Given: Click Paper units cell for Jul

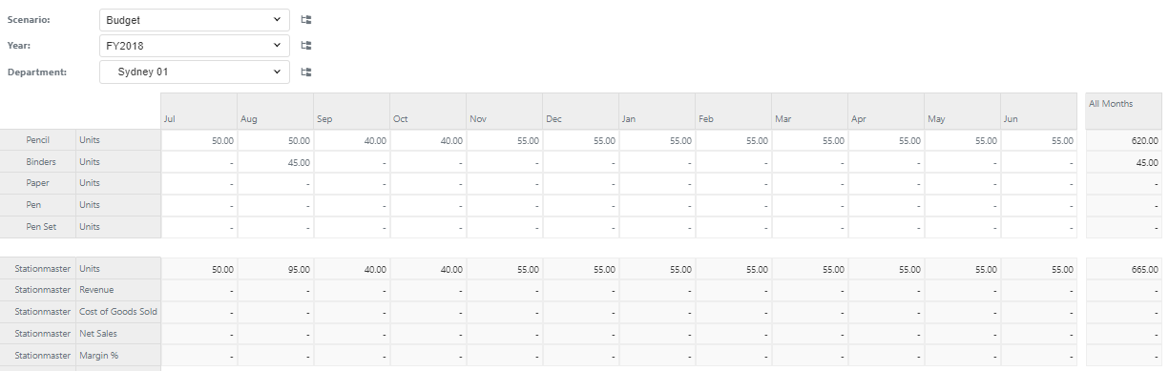Looking at the screenshot, I should click(199, 183).
